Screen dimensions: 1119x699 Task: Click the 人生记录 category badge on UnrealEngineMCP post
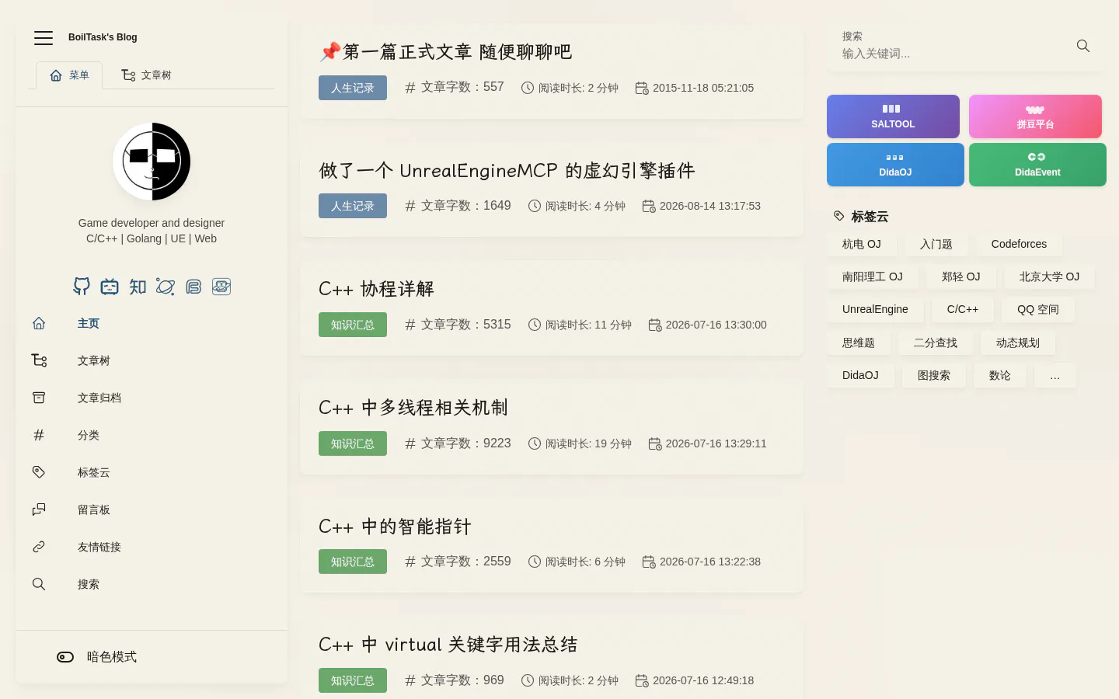353,206
